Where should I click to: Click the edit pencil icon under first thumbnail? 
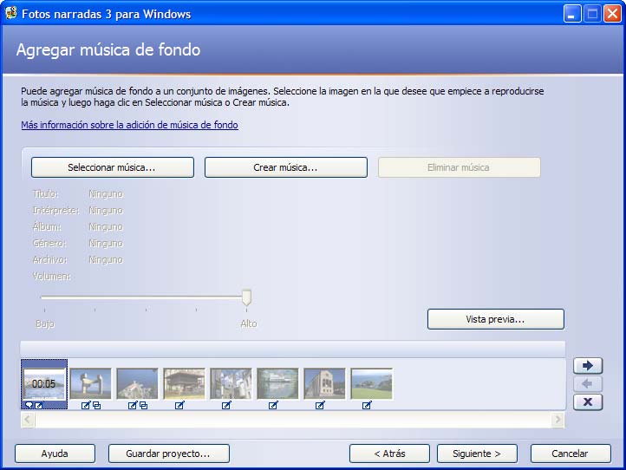(x=39, y=405)
